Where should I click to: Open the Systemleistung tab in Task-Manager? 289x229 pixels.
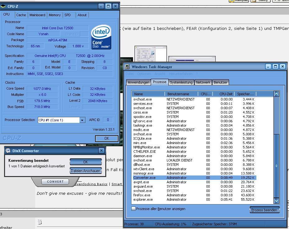(181, 82)
